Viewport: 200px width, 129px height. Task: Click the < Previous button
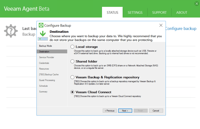click(110, 111)
